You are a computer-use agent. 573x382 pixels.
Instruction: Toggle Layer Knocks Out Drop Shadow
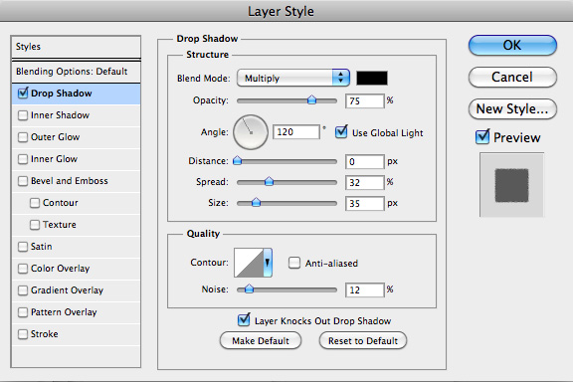point(244,320)
